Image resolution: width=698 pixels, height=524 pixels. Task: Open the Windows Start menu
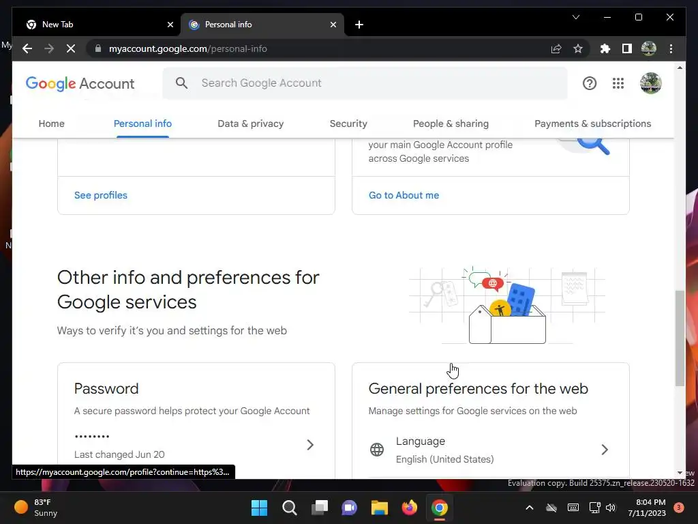pos(259,508)
